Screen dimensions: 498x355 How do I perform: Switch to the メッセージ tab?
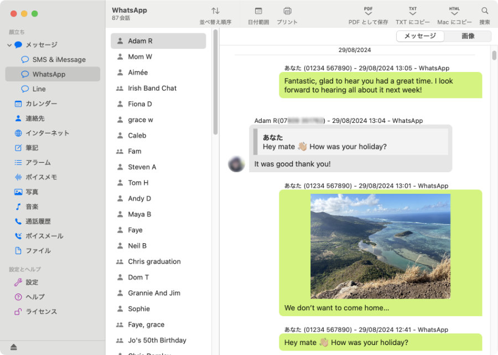420,36
